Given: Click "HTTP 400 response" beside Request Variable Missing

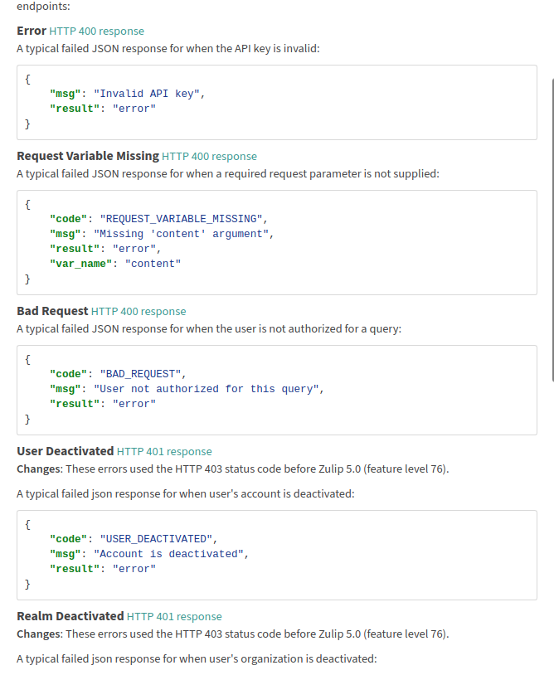Looking at the screenshot, I should click(210, 157).
